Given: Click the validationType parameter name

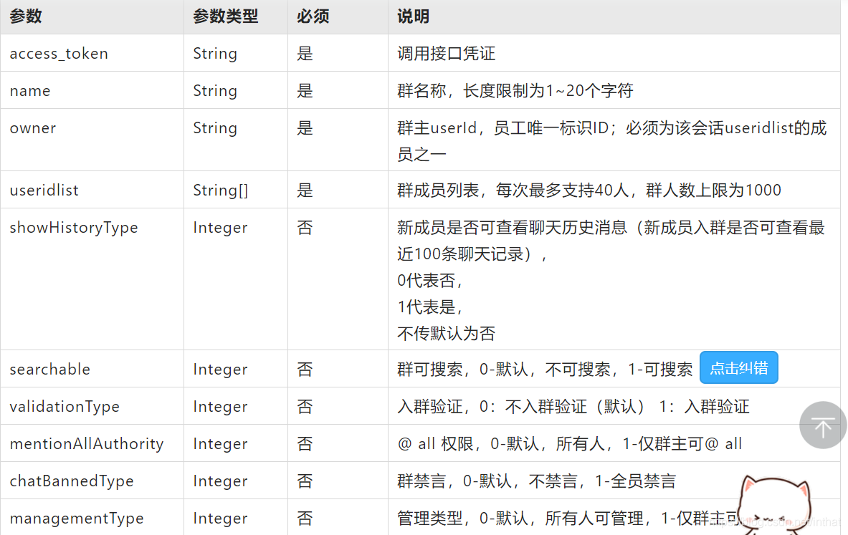Looking at the screenshot, I should point(65,407).
